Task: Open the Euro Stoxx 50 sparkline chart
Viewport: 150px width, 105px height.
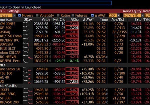Action: pos(28,69)
